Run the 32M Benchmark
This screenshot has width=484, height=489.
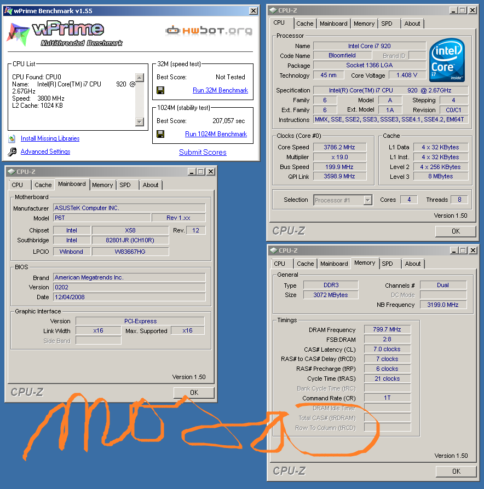point(220,90)
